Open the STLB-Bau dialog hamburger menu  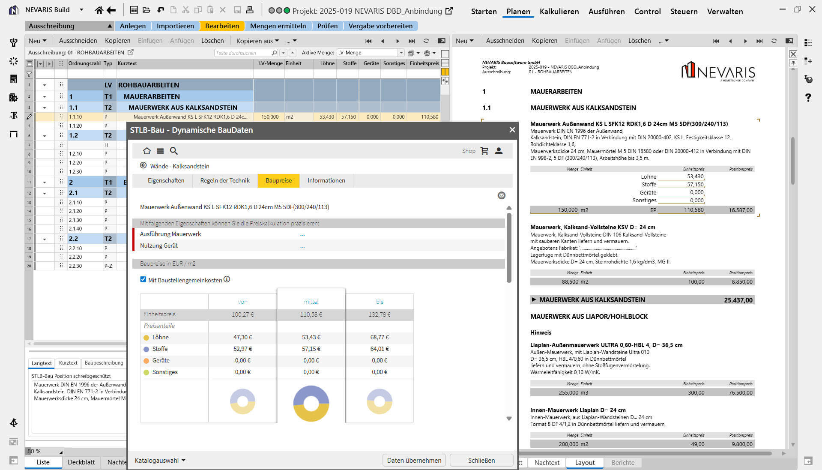[160, 151]
